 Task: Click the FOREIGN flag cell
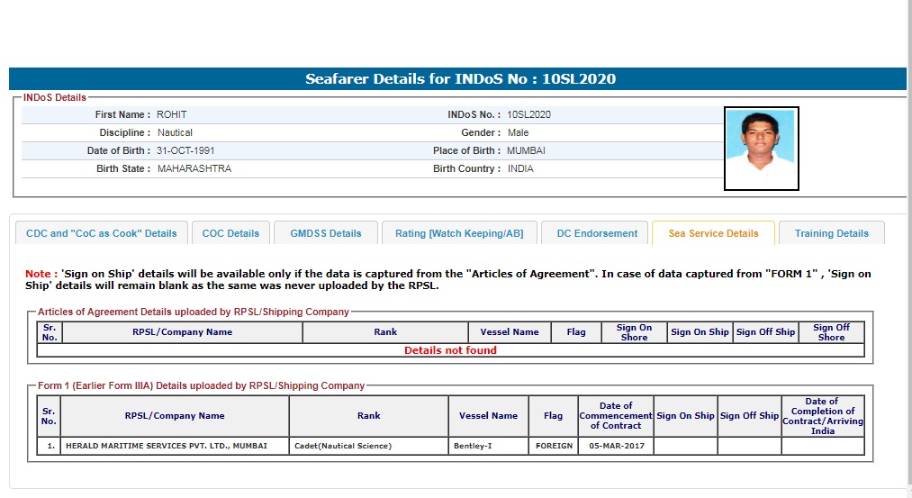coord(554,446)
